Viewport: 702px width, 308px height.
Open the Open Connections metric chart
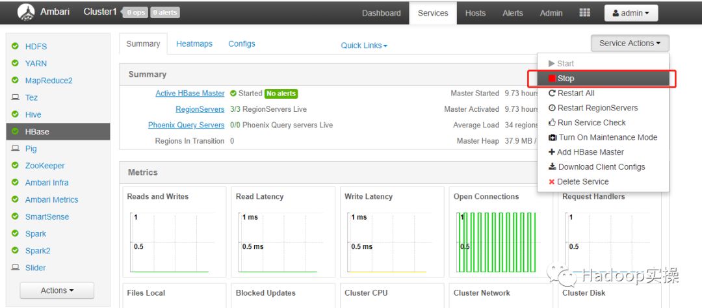[500, 232]
